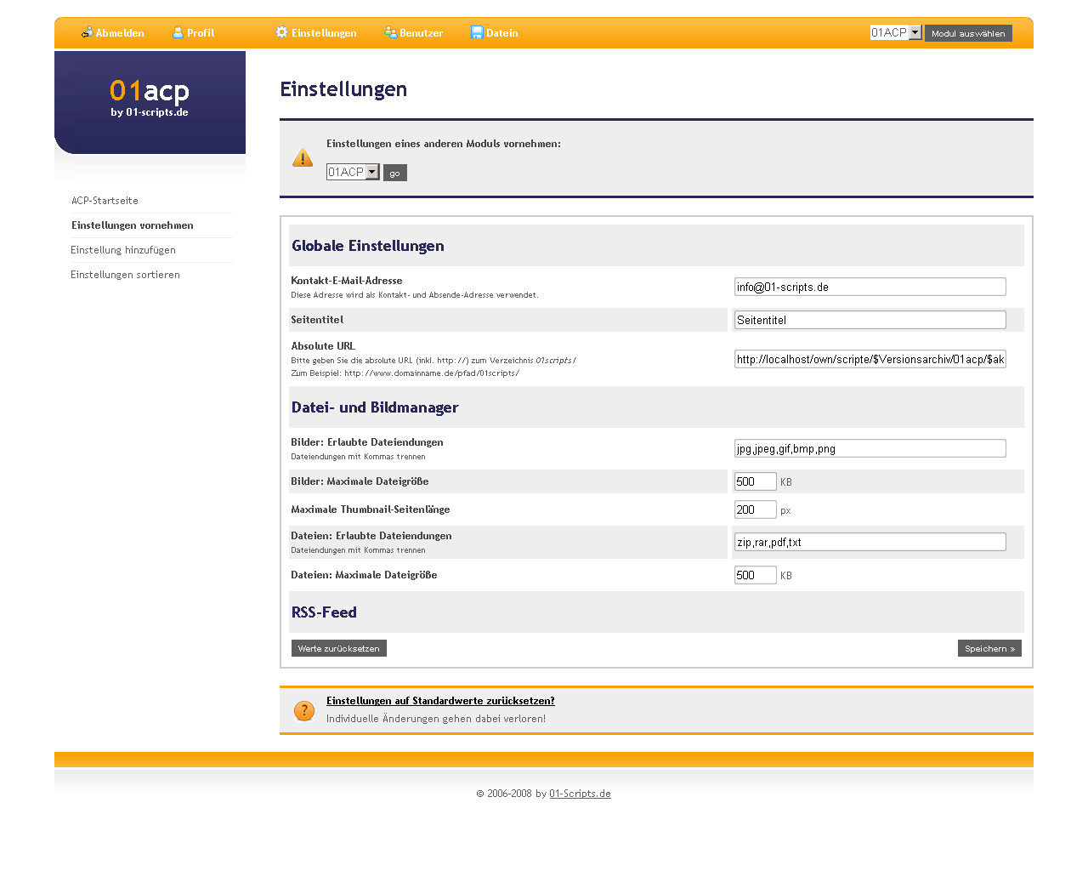Viewport: 1088px width, 871px height.
Task: Select Einstellung hinzufügen in sidebar
Action: click(123, 250)
